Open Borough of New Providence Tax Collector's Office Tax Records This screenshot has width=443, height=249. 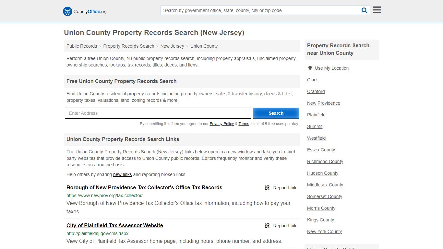144,187
